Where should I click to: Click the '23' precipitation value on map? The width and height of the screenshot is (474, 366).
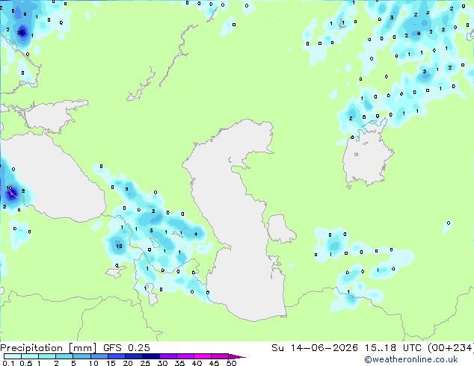21,32
